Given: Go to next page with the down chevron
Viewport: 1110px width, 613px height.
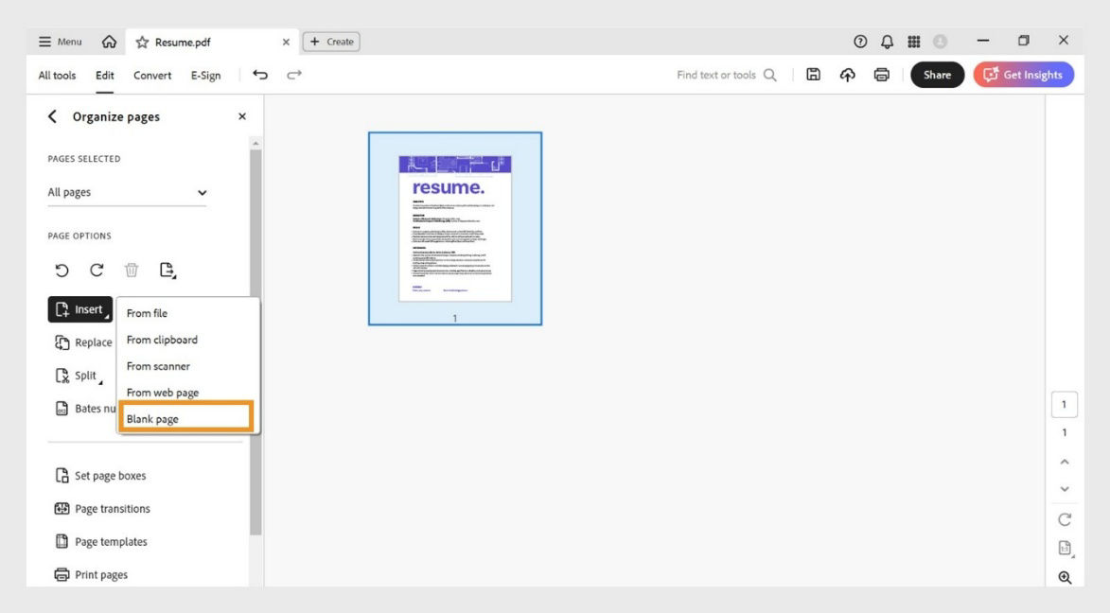Looking at the screenshot, I should [1064, 488].
